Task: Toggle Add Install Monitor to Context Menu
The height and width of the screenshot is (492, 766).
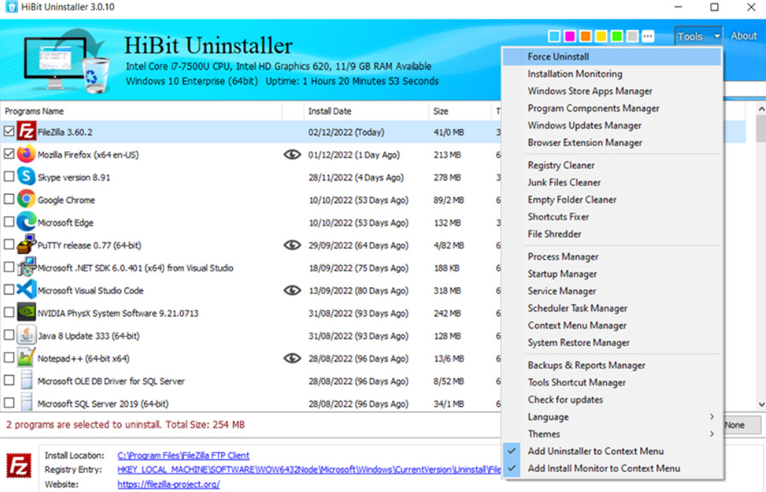Action: (612, 468)
